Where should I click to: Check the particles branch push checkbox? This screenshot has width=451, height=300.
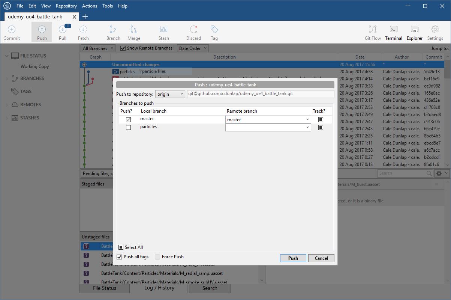(129, 127)
